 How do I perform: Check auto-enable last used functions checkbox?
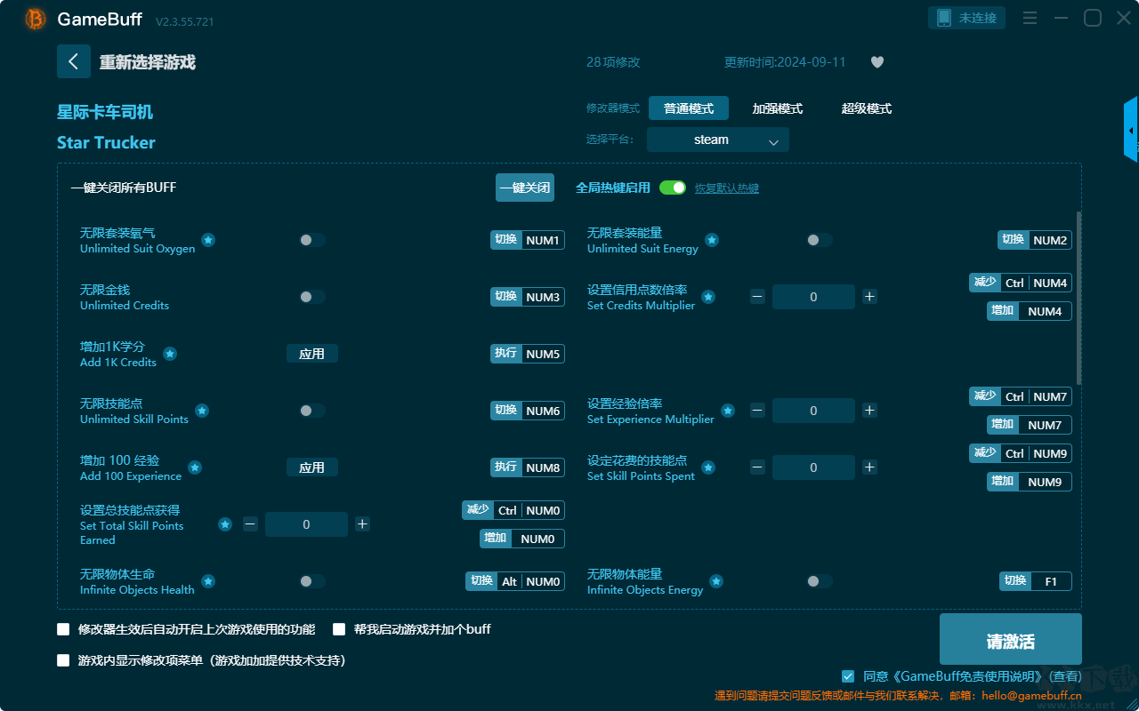(x=63, y=629)
